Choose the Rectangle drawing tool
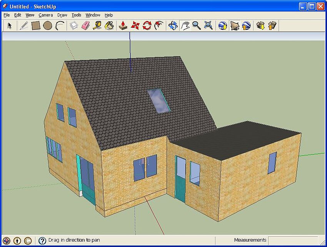 (x=36, y=26)
